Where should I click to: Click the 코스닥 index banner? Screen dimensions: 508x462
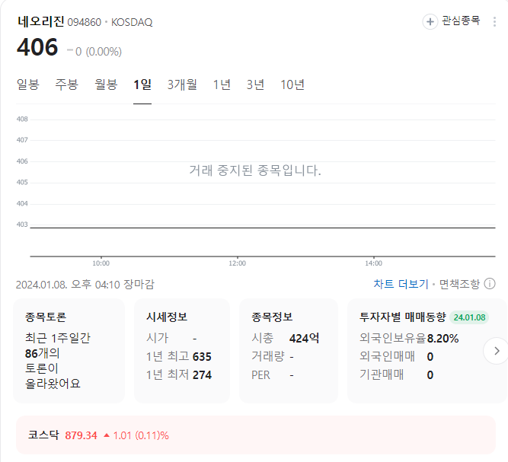pyautogui.click(x=256, y=435)
